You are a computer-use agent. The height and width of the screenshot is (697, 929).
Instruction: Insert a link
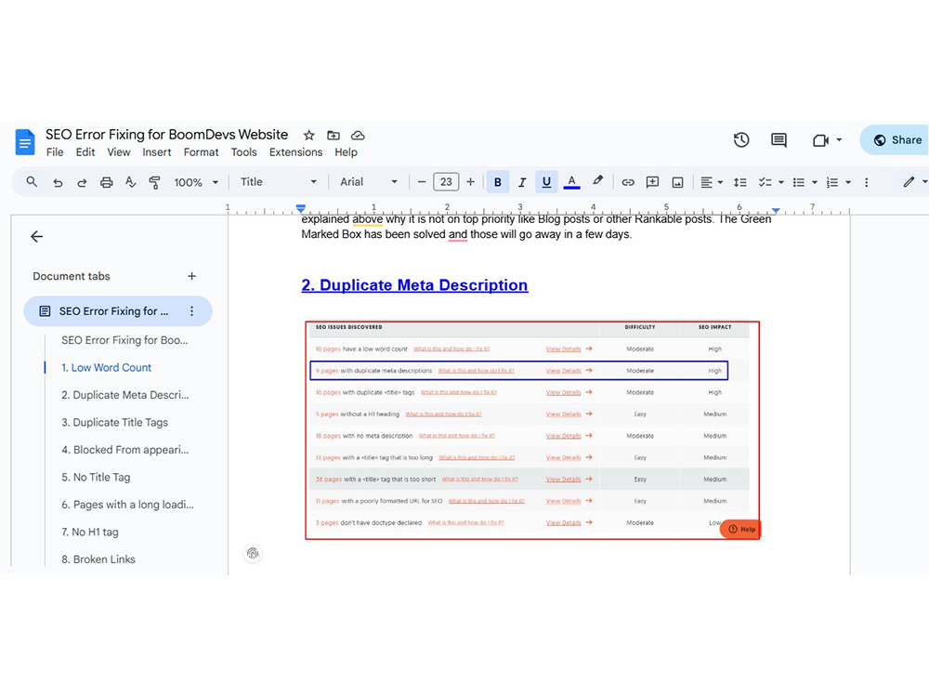coord(628,182)
